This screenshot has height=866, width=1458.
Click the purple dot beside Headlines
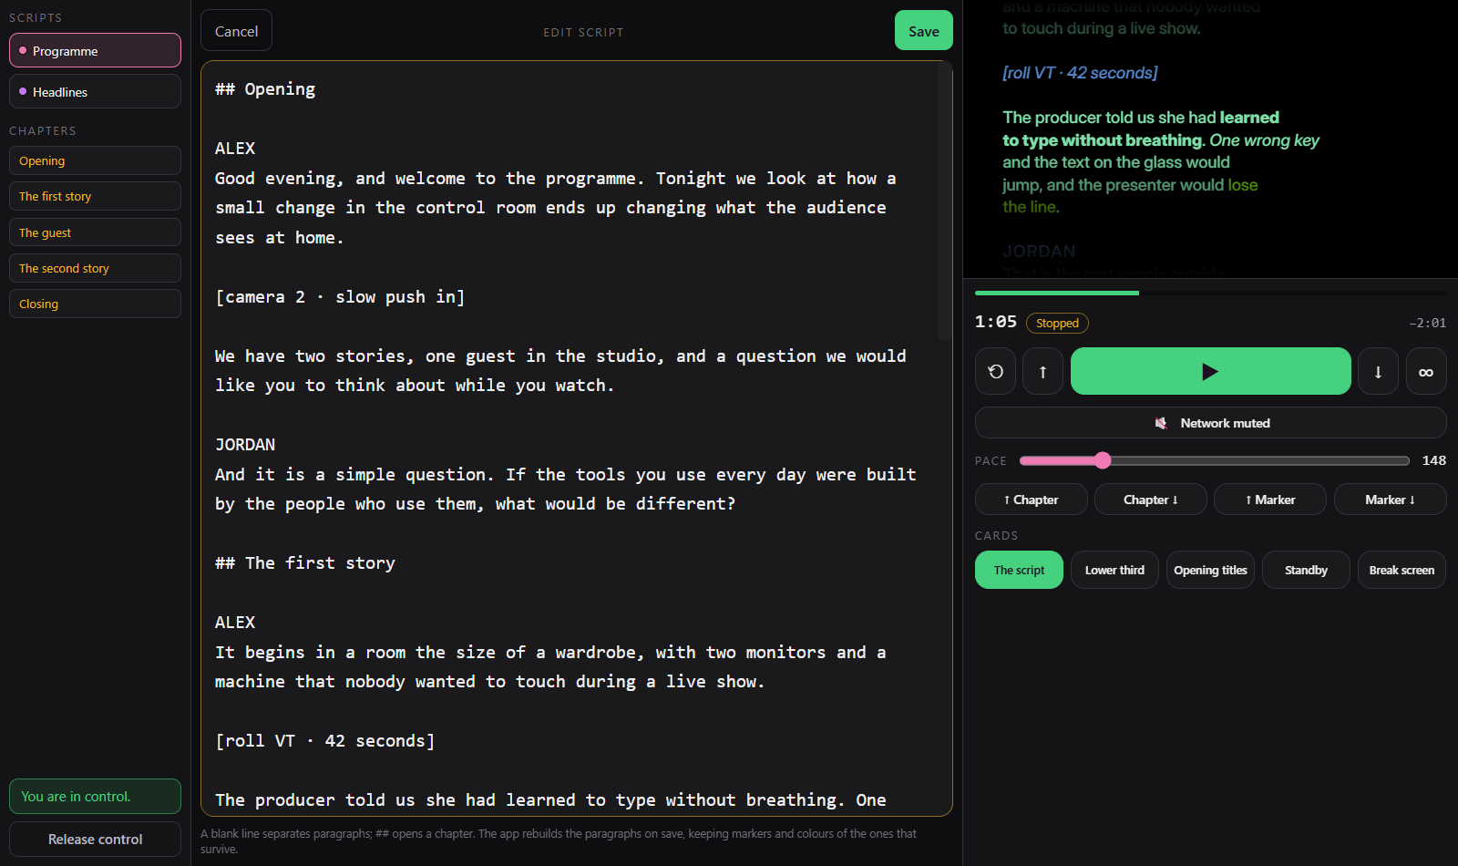click(x=23, y=91)
